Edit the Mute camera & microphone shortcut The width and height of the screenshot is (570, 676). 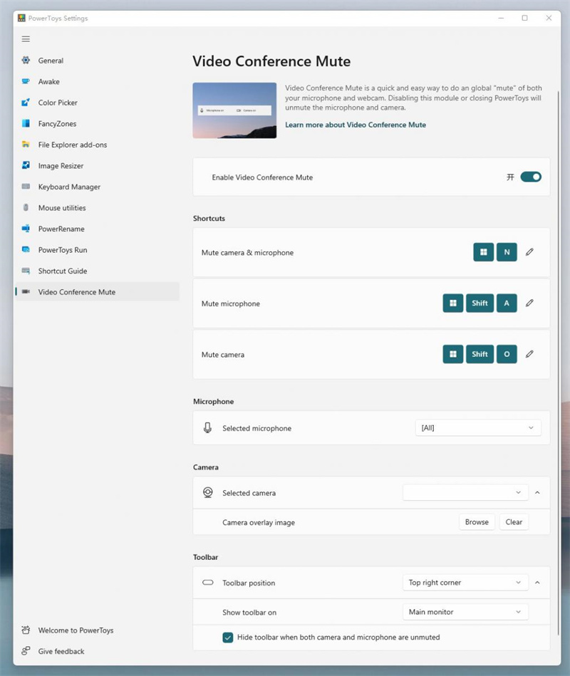529,252
